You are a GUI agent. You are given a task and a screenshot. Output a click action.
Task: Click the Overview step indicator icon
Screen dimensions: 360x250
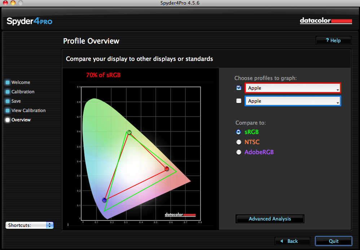pyautogui.click(x=8, y=120)
